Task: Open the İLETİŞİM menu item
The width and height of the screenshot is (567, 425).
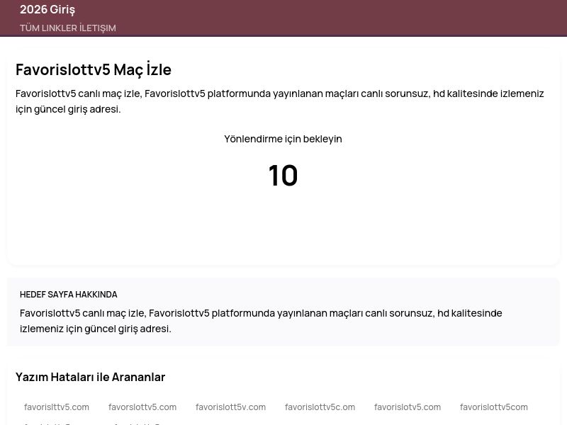Action: tap(96, 28)
